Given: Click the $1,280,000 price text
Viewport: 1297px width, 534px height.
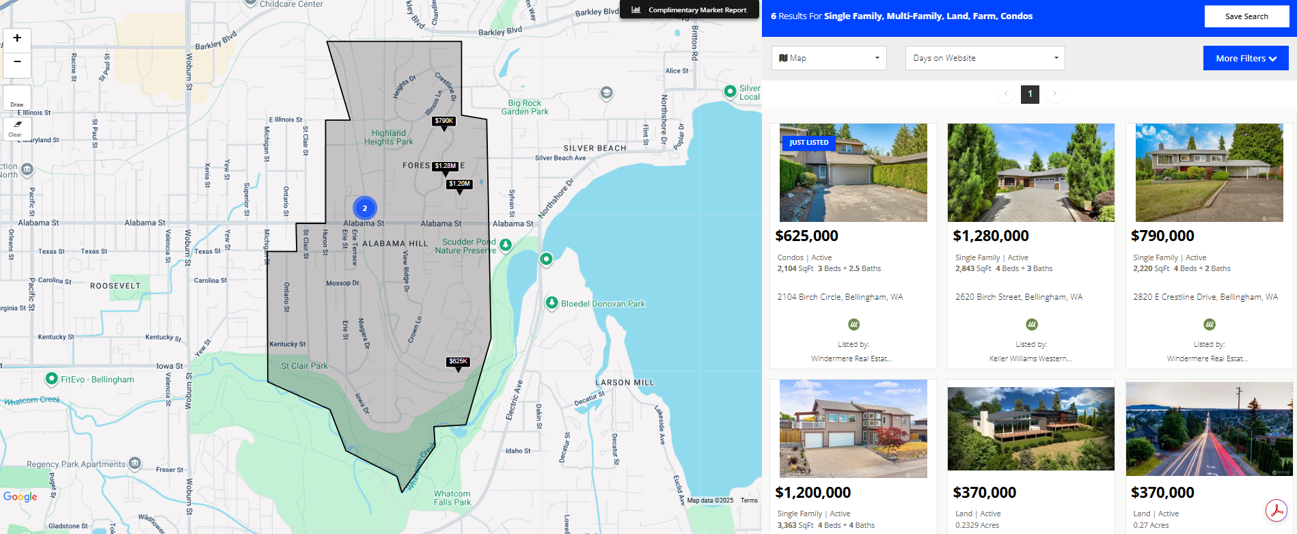Looking at the screenshot, I should point(991,236).
